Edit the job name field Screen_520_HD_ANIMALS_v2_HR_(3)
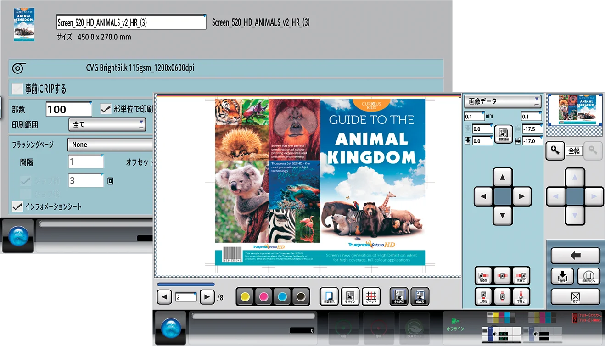Screen dimensions: 605x346 pos(131,22)
